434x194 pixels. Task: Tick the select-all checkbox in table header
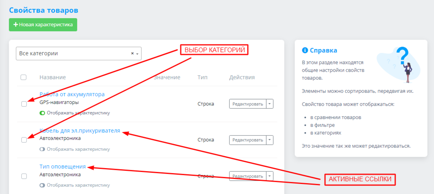[24, 77]
